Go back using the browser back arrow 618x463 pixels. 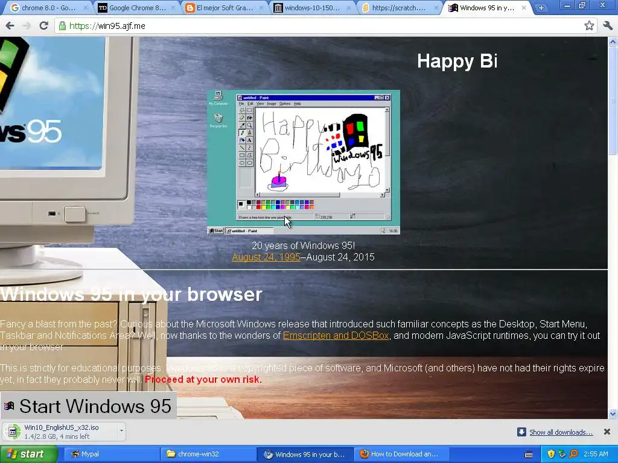pyautogui.click(x=10, y=26)
